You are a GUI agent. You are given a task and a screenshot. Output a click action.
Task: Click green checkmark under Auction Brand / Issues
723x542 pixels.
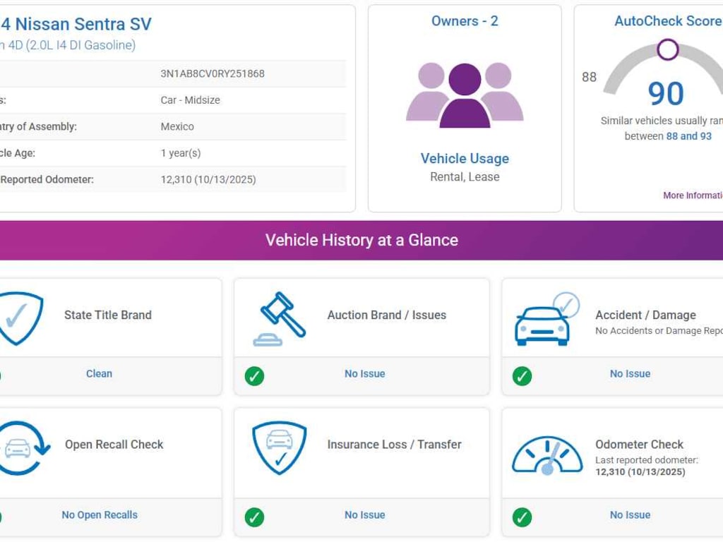pos(254,376)
